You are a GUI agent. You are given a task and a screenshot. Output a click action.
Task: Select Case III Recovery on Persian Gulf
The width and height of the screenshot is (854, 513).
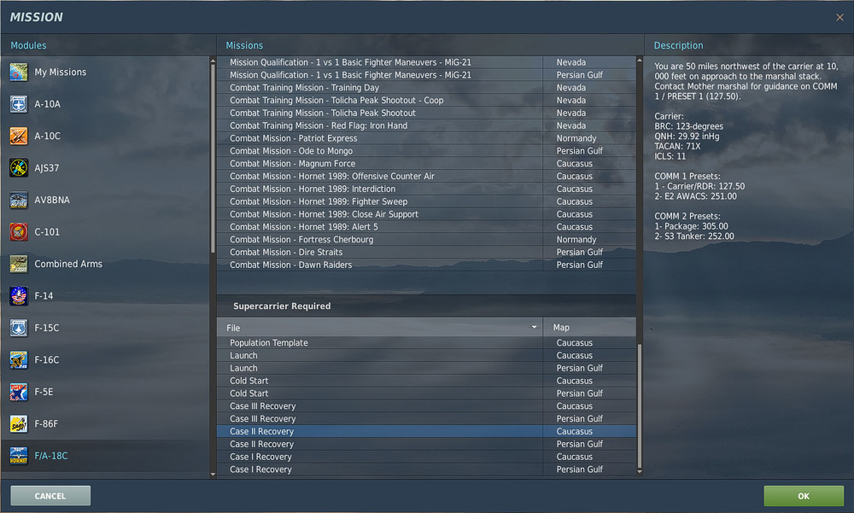coord(426,419)
